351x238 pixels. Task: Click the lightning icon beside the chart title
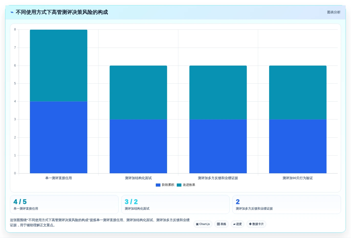(12, 12)
